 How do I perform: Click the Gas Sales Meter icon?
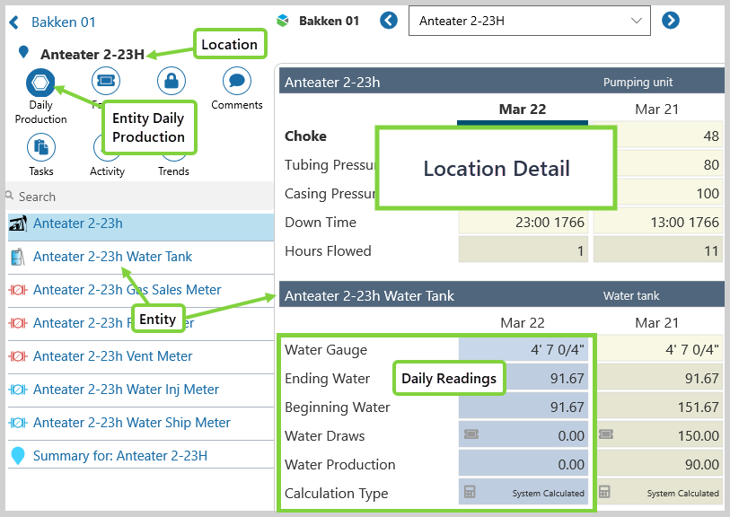click(x=18, y=290)
